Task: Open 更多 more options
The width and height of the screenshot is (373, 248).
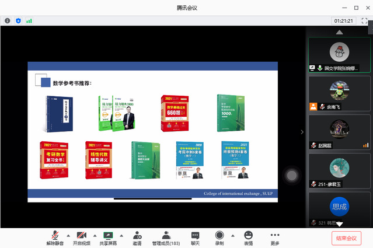Action: [275, 238]
